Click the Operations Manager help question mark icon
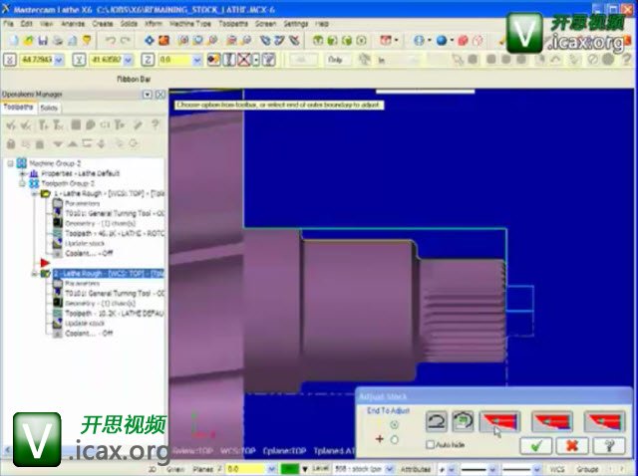638x476 pixels. [156, 124]
